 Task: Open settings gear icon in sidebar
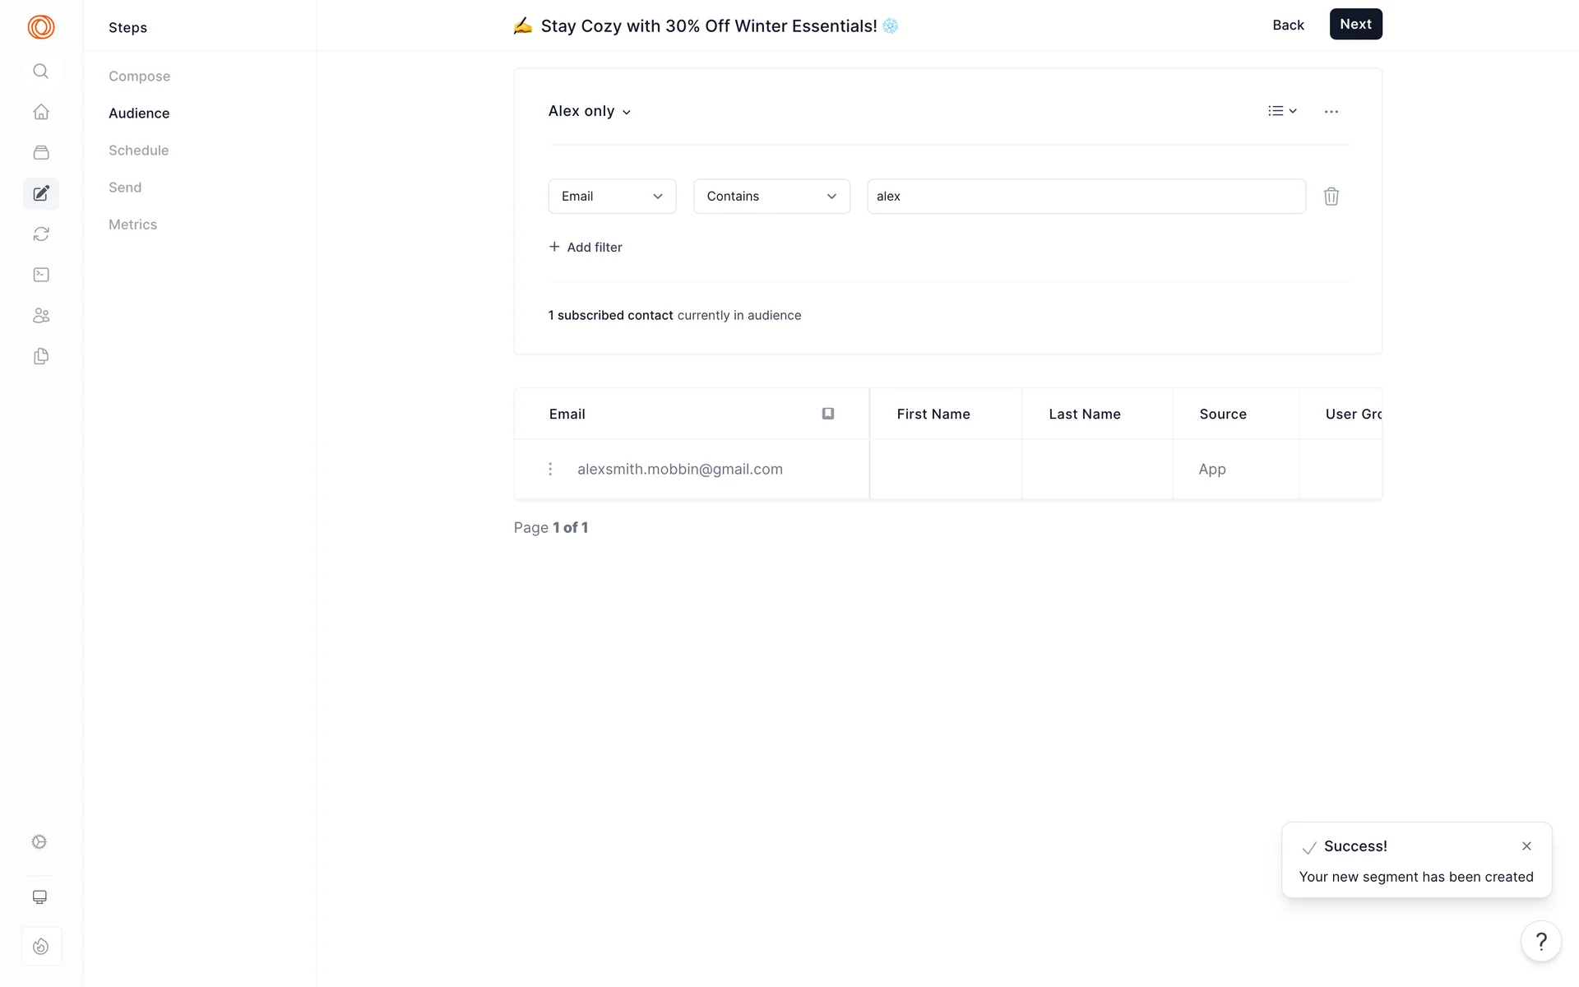[39, 841]
